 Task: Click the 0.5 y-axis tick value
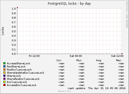coord(14,31)
